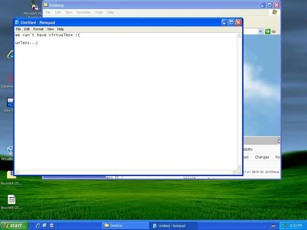Open the Favorites menu in Desktop window
The height and width of the screenshot is (230, 307).
point(83,12)
